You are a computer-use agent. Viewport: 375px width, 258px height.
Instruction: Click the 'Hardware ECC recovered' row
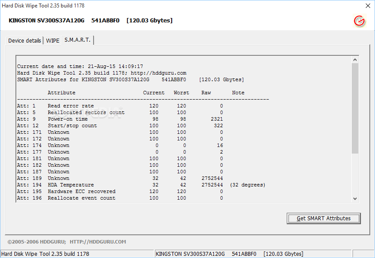120,191
